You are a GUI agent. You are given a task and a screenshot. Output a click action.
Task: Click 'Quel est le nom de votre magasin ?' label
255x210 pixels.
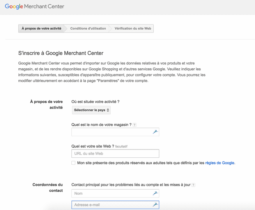point(101,125)
